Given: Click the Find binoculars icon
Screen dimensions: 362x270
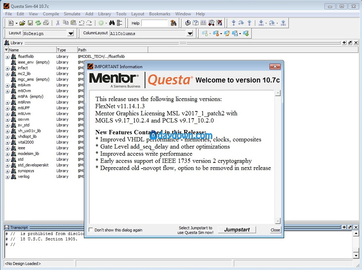Looking at the screenshot, I should pos(112,23).
